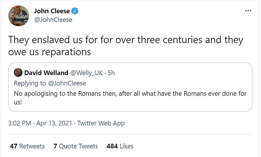Image resolution: width=261 pixels, height=157 pixels.
Task: Open the John Cleese display name link
Action: tap(52, 11)
